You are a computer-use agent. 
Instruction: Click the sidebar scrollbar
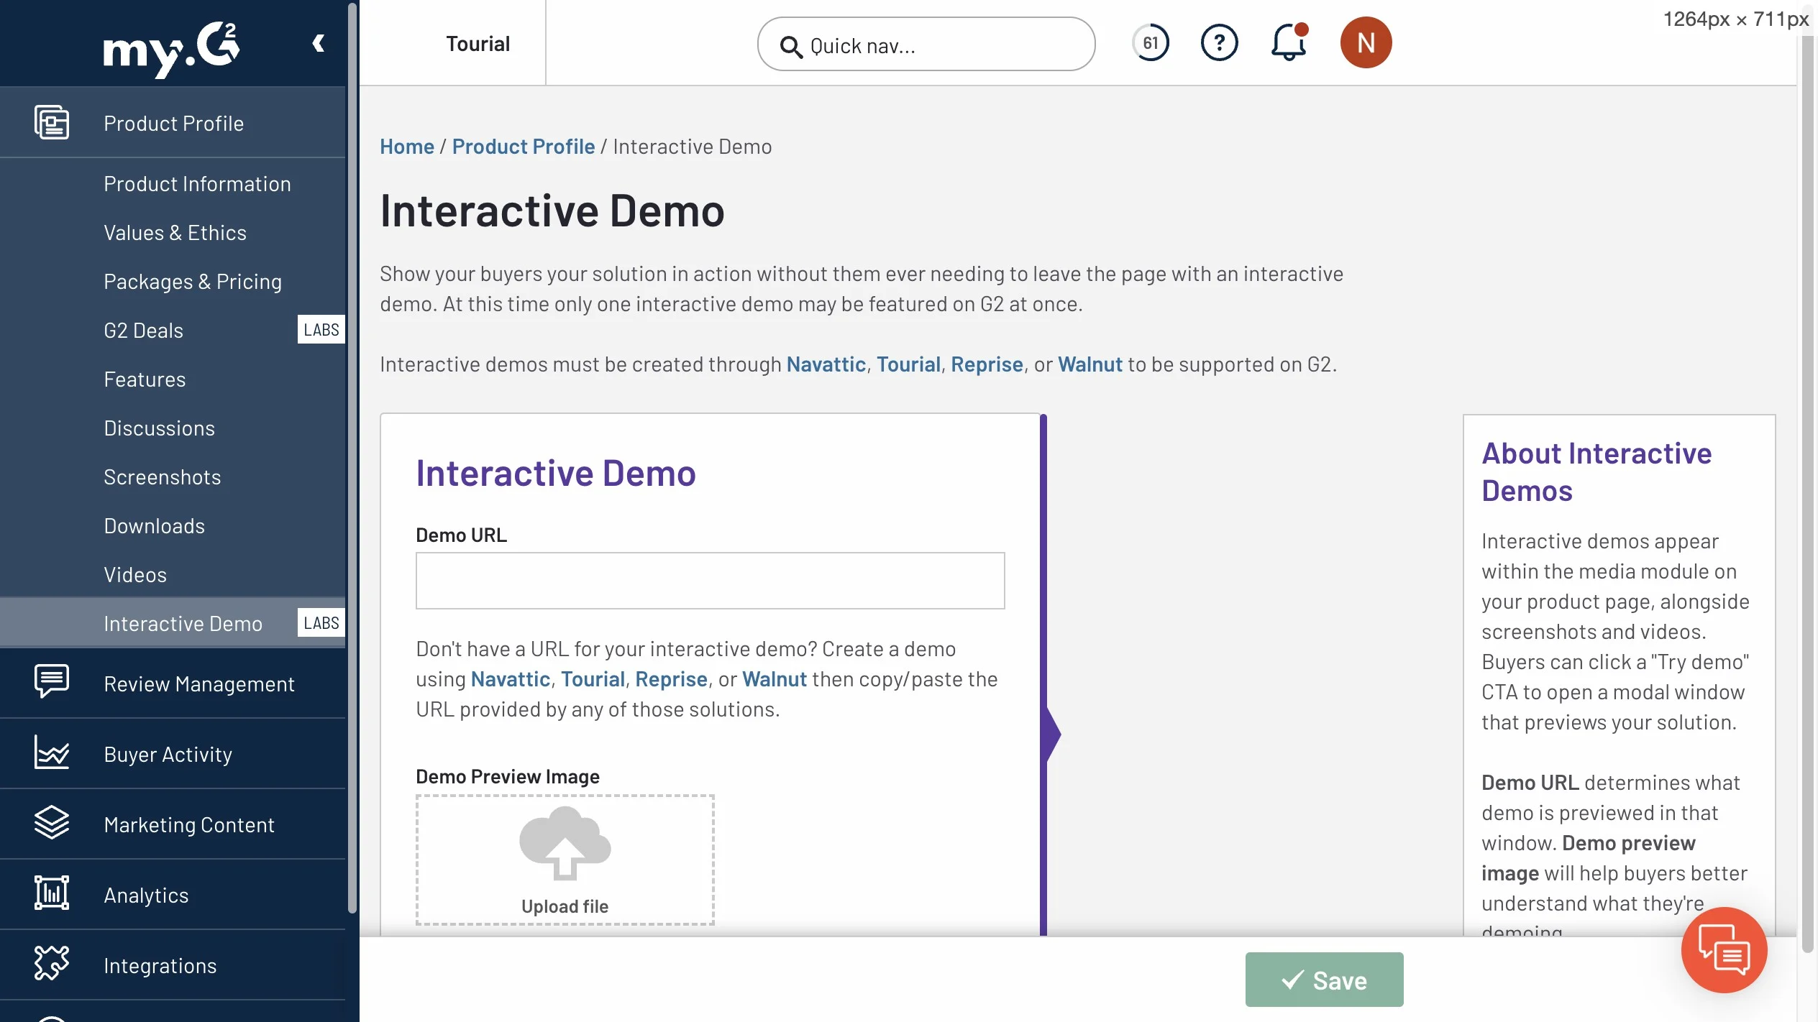[352, 457]
